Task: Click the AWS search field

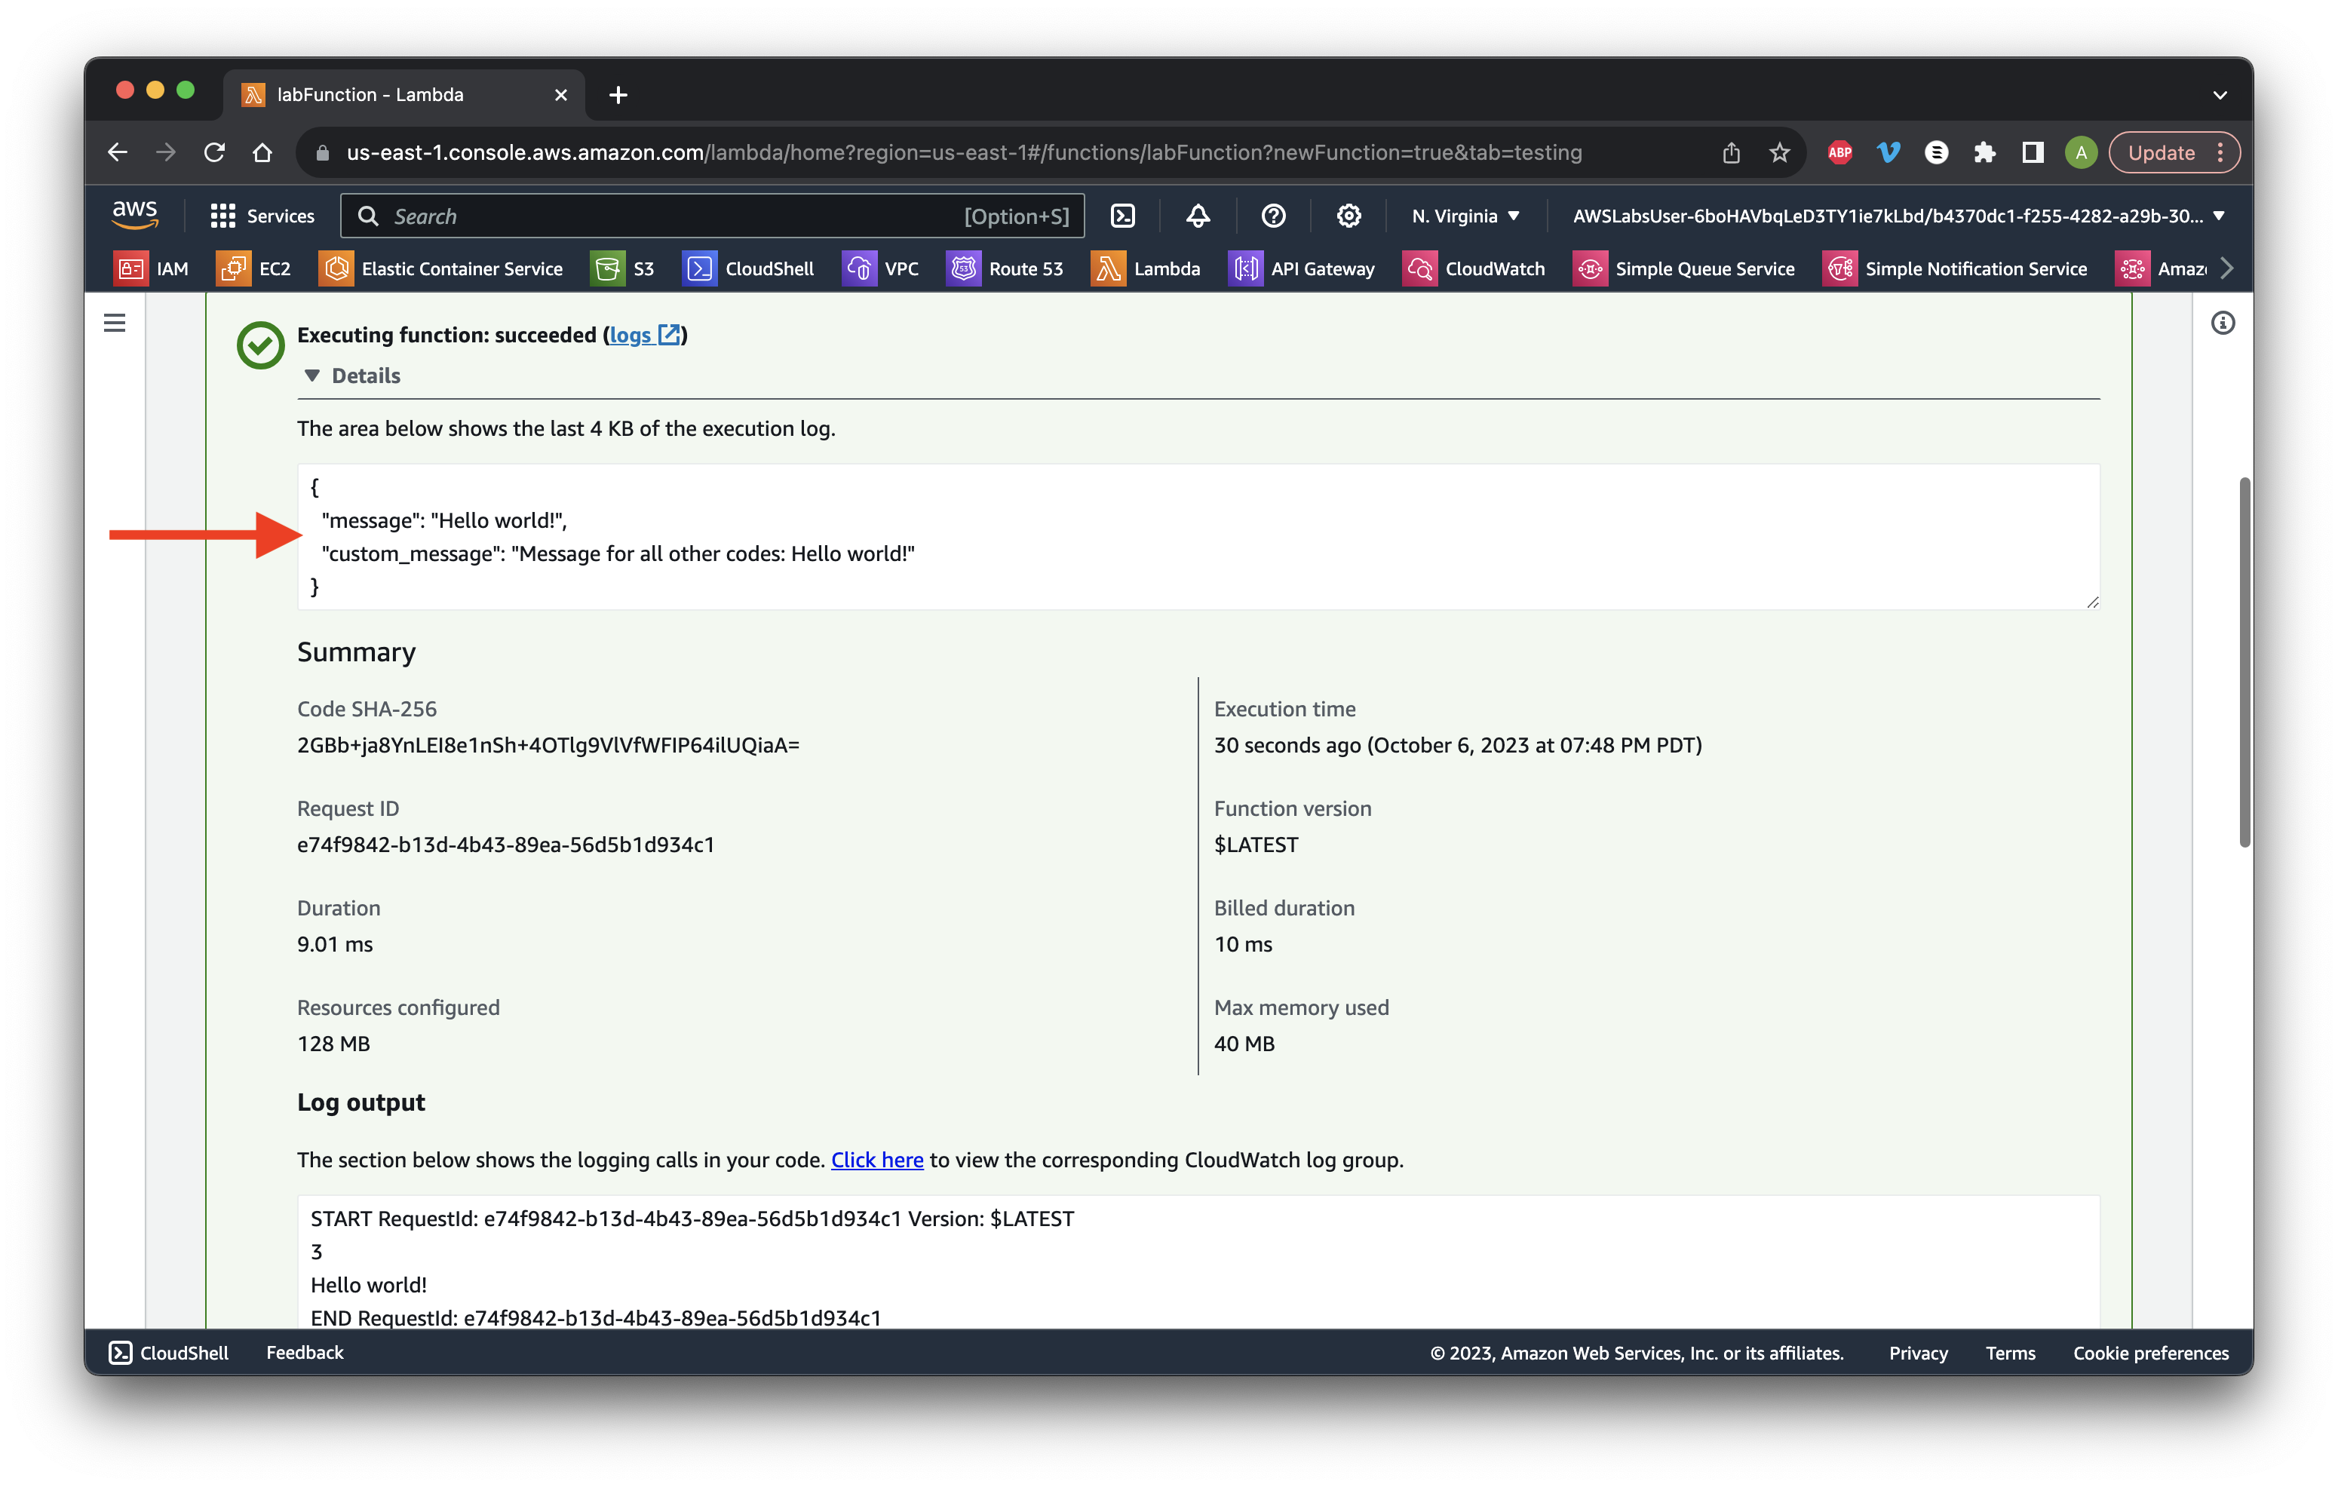Action: coord(713,216)
